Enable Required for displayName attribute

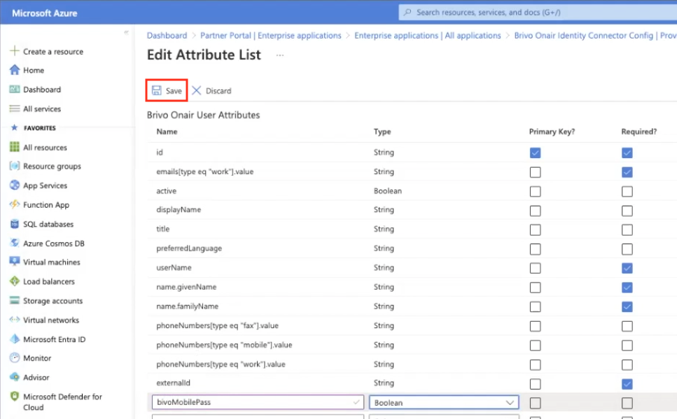[627, 211]
